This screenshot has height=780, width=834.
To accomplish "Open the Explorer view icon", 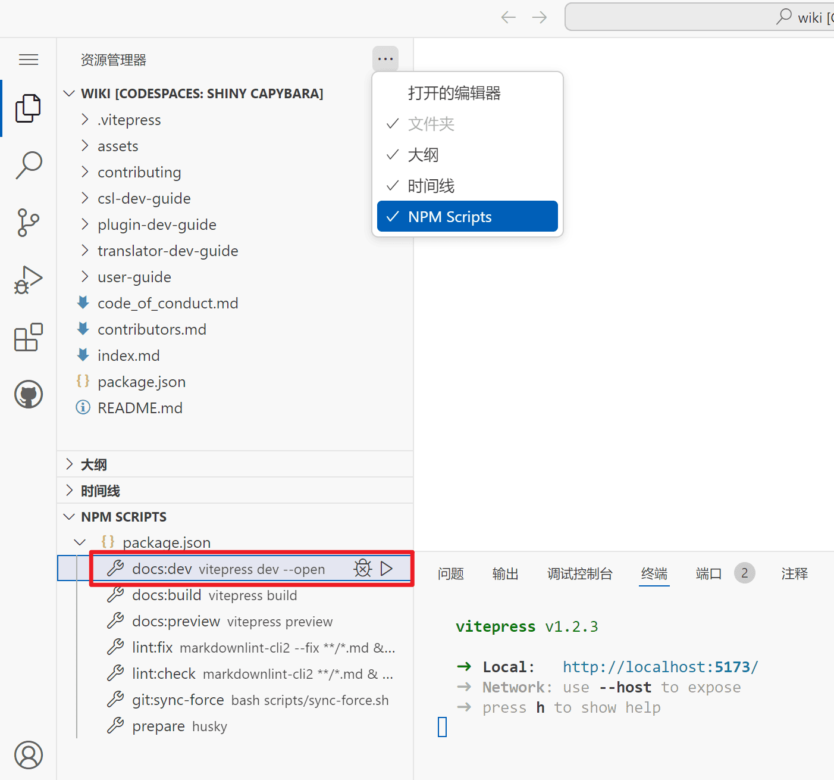I will (28, 108).
